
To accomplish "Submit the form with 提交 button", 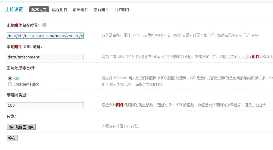I will coord(12,138).
